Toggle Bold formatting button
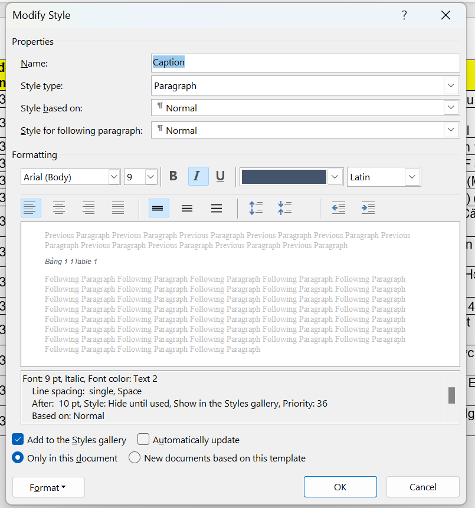The height and width of the screenshot is (508, 475). 173,176
